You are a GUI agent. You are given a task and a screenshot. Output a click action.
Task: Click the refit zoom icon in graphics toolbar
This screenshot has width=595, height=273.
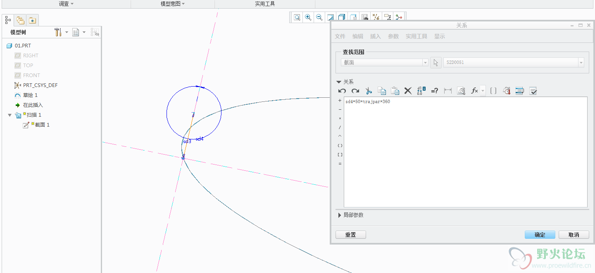[297, 17]
